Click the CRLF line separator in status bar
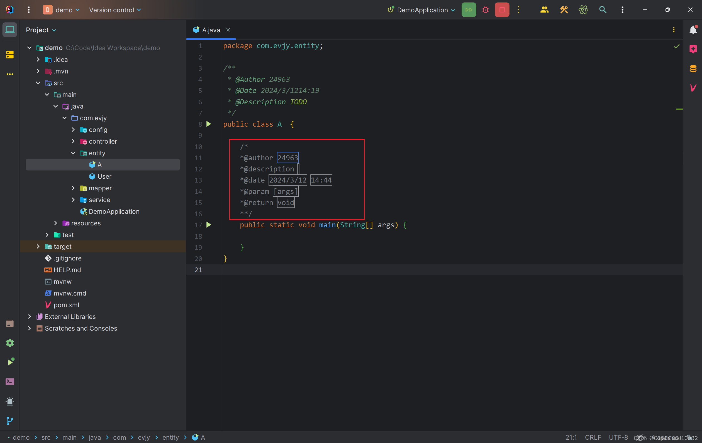The image size is (702, 443). coord(593,437)
